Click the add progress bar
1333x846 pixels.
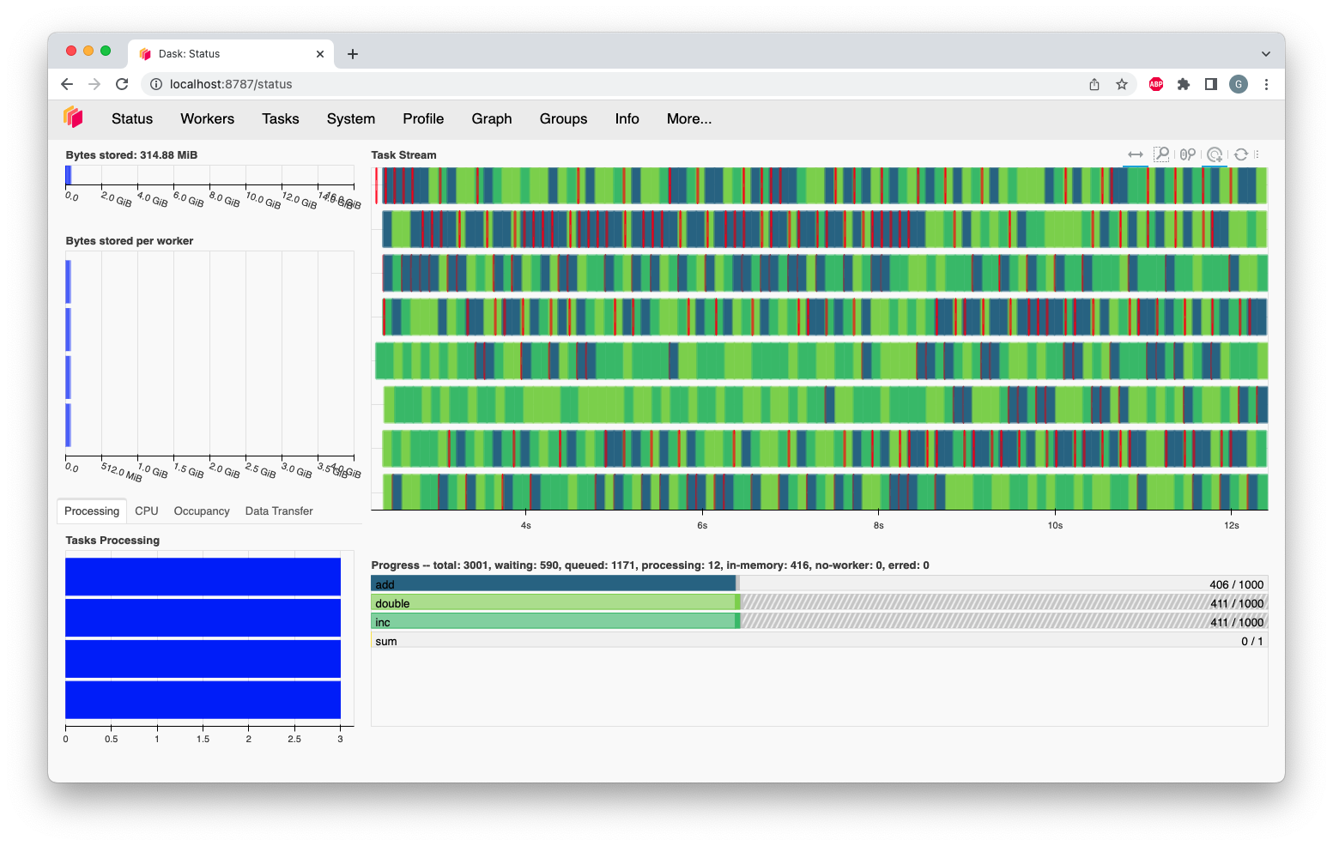(554, 584)
